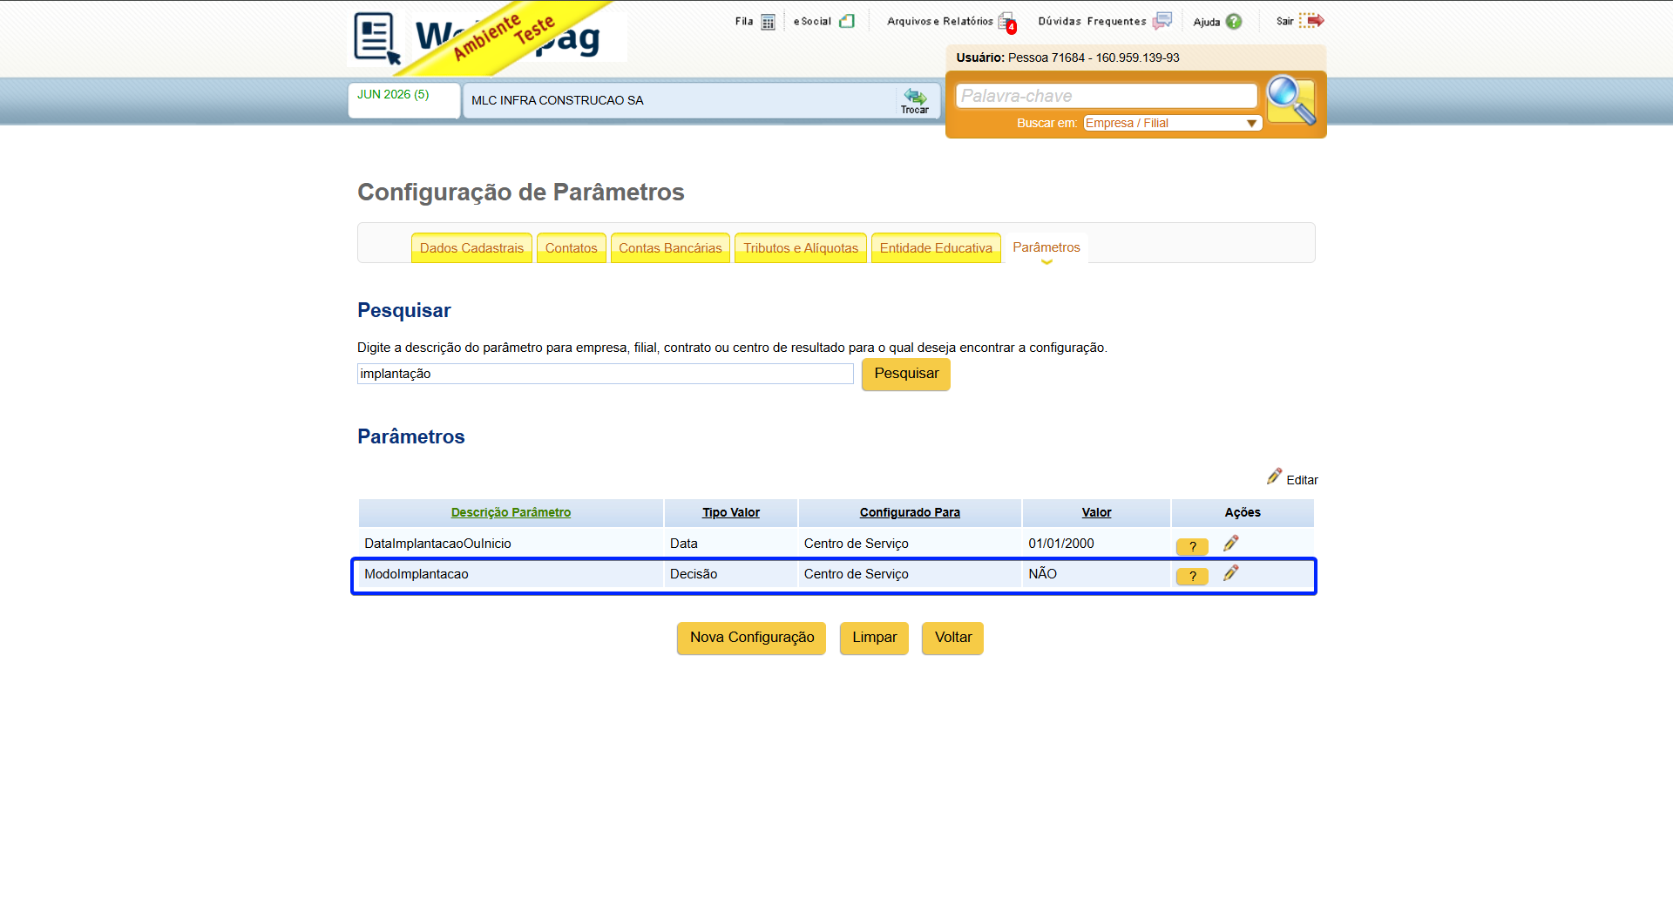Click Centro de Serviço in ModoImplantacao row
This screenshot has height=899, width=1673.
pyautogui.click(x=910, y=574)
